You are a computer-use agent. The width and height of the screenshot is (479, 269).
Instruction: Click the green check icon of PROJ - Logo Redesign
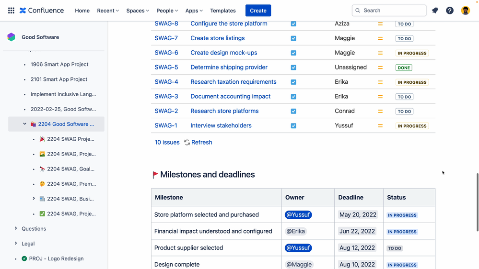pyautogui.click(x=24, y=258)
